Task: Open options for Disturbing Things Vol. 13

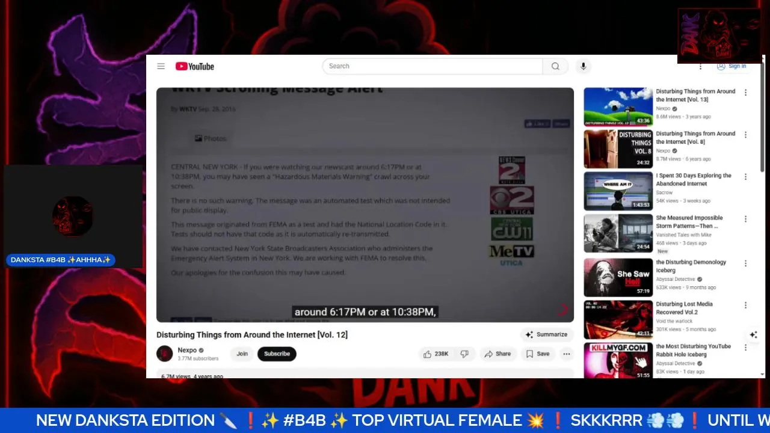Action: coord(745,93)
